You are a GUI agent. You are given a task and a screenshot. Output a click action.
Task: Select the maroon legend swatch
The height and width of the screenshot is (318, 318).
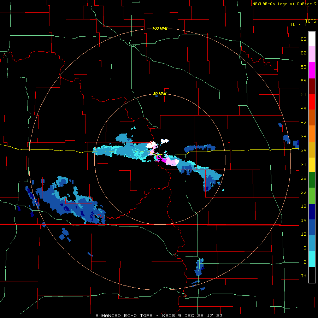pyautogui.click(x=312, y=86)
